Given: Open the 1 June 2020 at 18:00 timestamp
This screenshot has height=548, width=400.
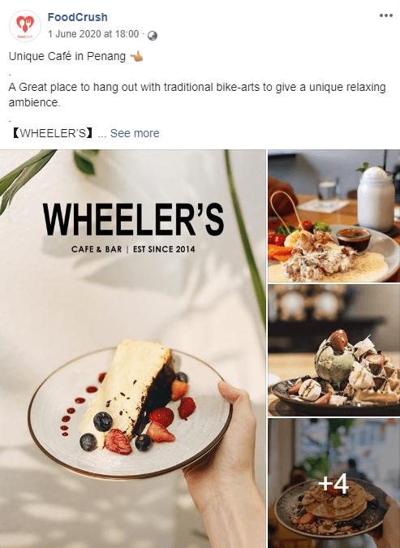Looking at the screenshot, I should (93, 34).
